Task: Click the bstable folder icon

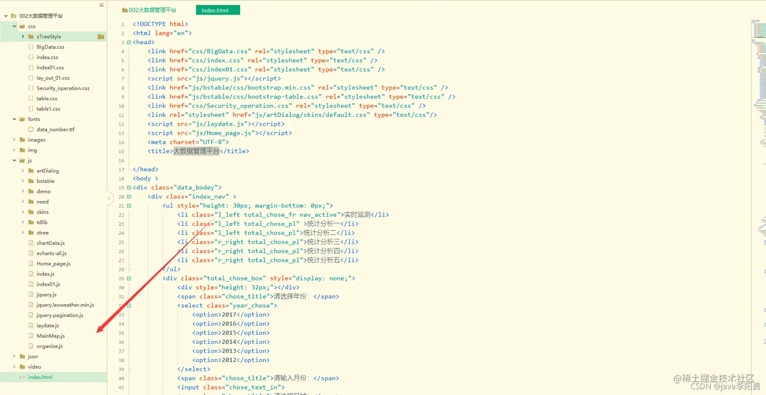Action: click(31, 181)
